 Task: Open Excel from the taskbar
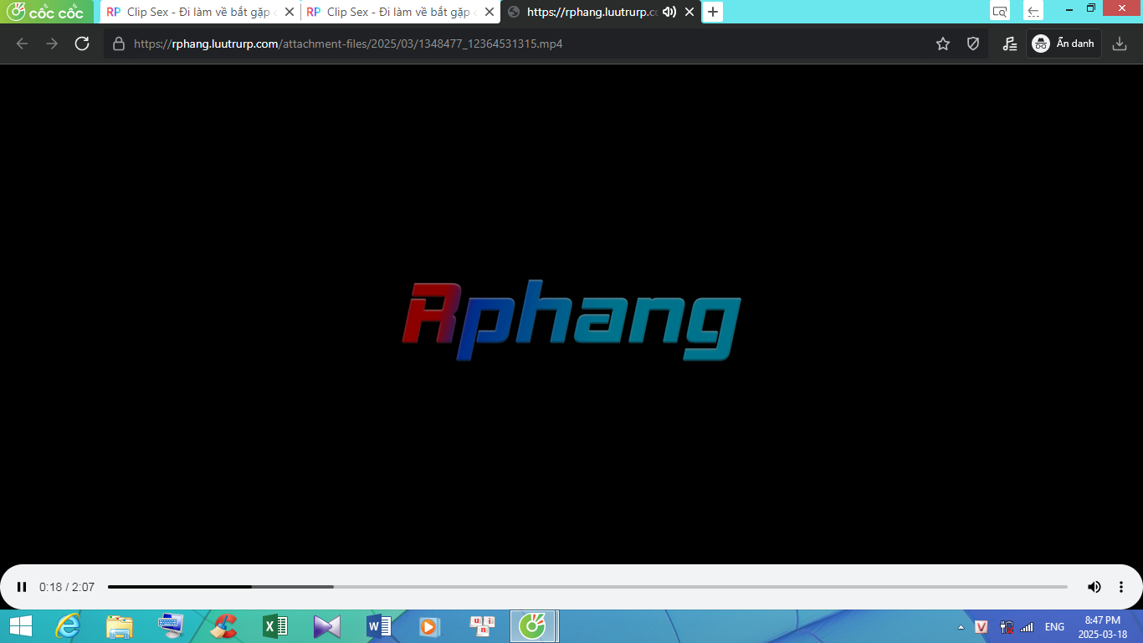pos(275,626)
